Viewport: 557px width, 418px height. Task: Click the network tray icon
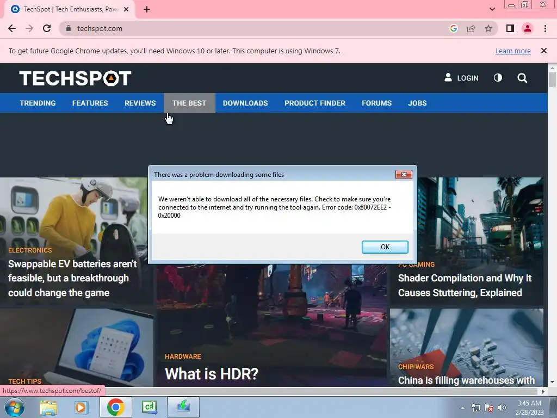(x=475, y=408)
